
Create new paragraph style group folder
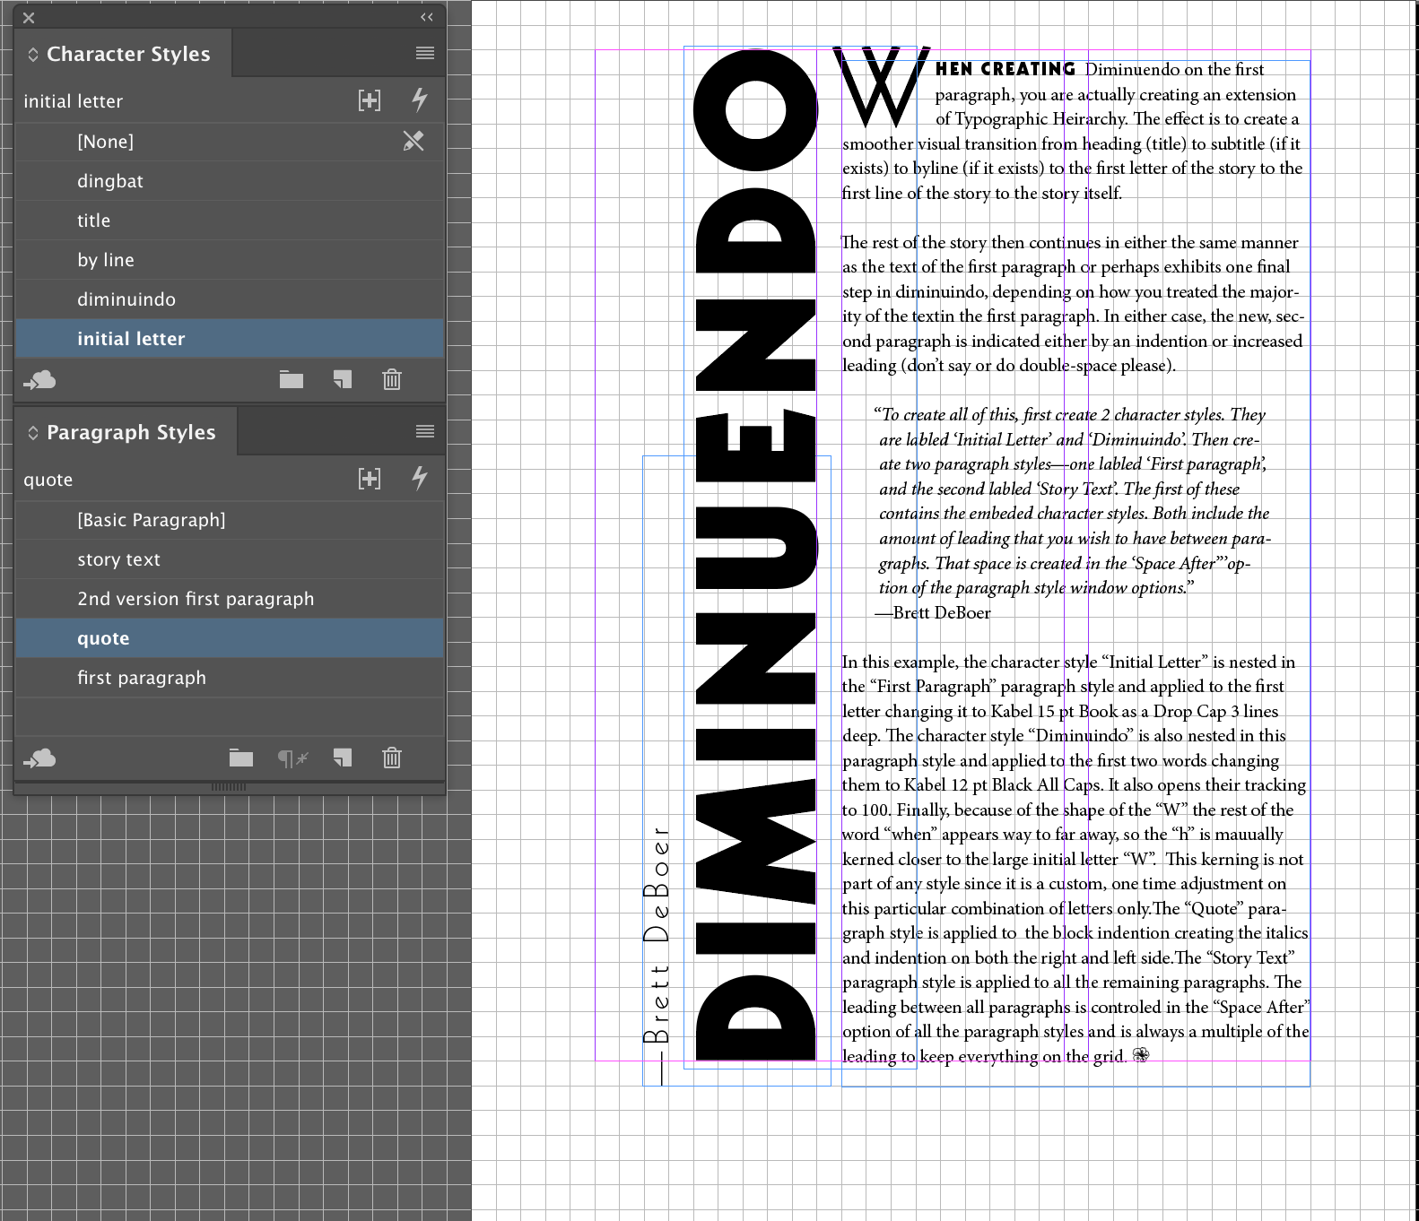240,758
